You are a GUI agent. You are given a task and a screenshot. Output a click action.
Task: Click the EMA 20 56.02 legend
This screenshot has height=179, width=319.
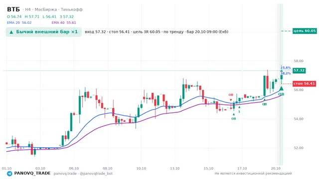[19, 23]
